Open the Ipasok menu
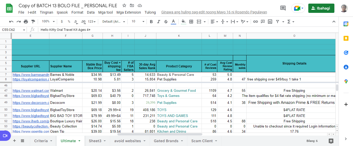This screenshot has width=353, height=146. (x=62, y=12)
